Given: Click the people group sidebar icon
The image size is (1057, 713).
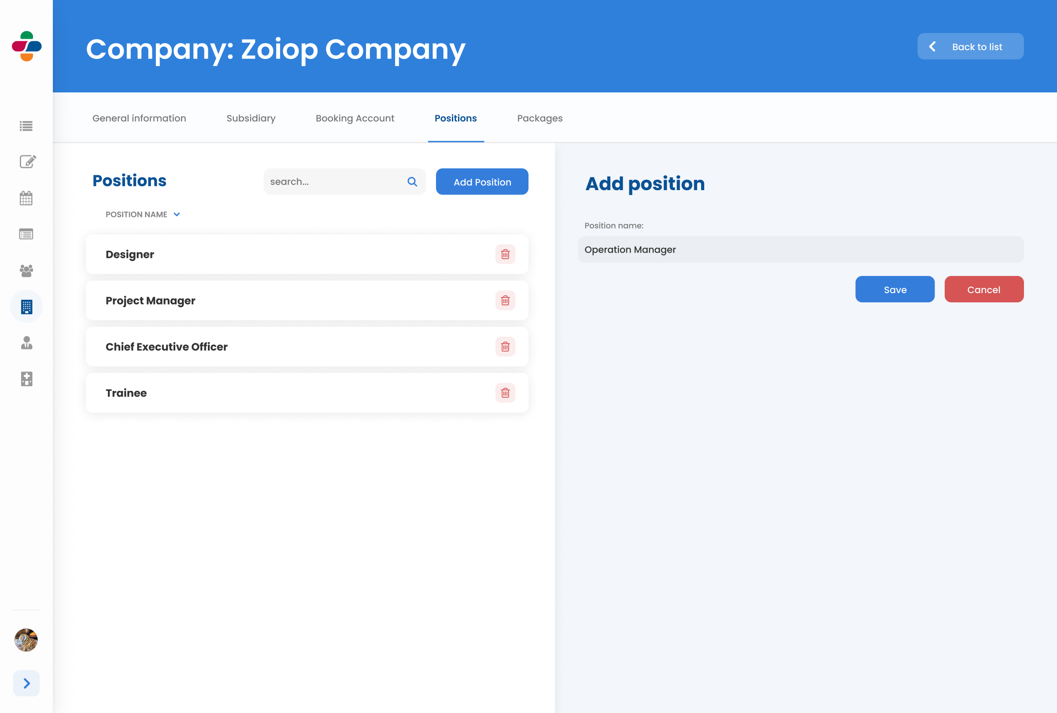Looking at the screenshot, I should click(26, 271).
